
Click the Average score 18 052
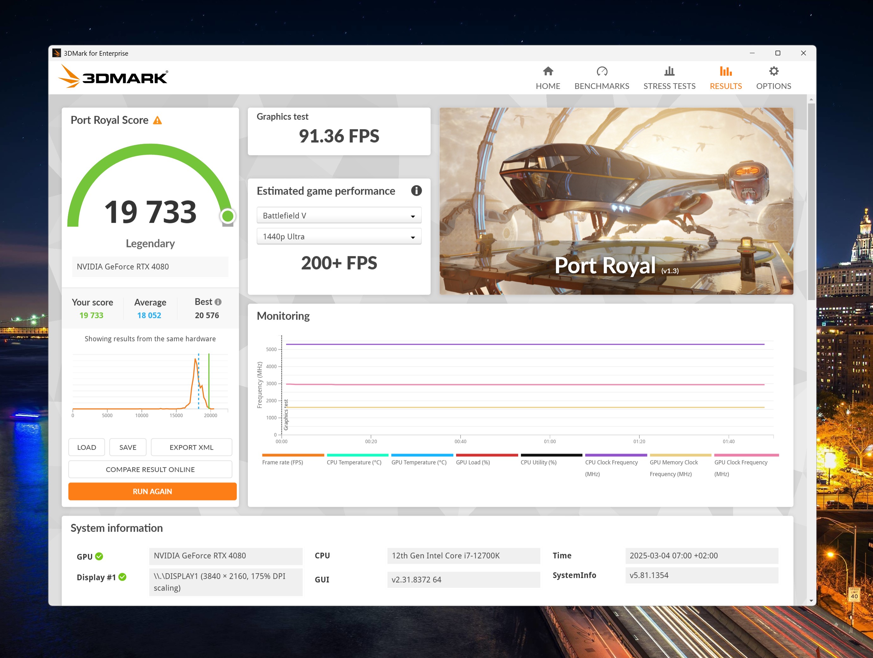(x=149, y=315)
